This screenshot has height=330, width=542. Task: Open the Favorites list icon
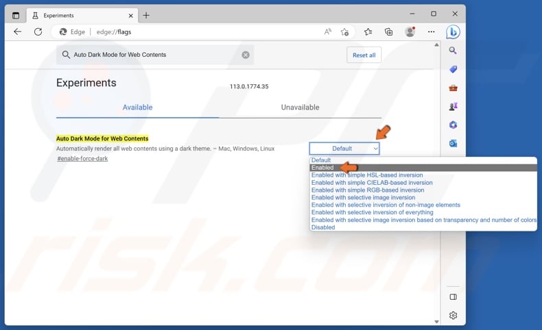coord(368,31)
